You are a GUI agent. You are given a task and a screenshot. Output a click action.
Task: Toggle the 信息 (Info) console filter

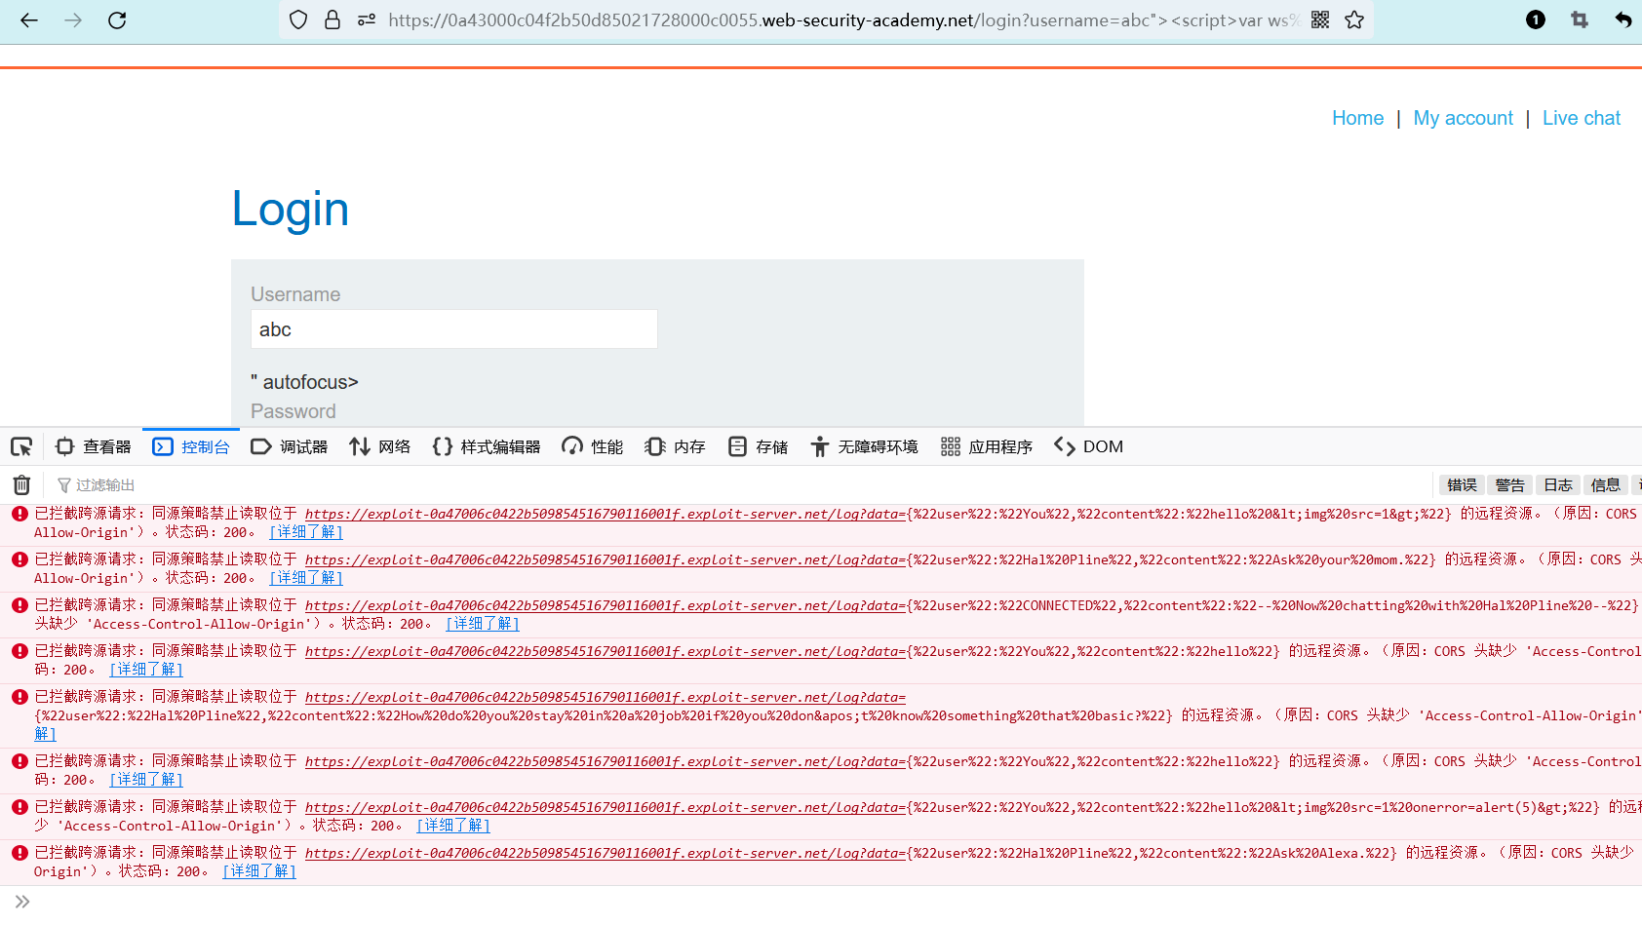(x=1605, y=485)
